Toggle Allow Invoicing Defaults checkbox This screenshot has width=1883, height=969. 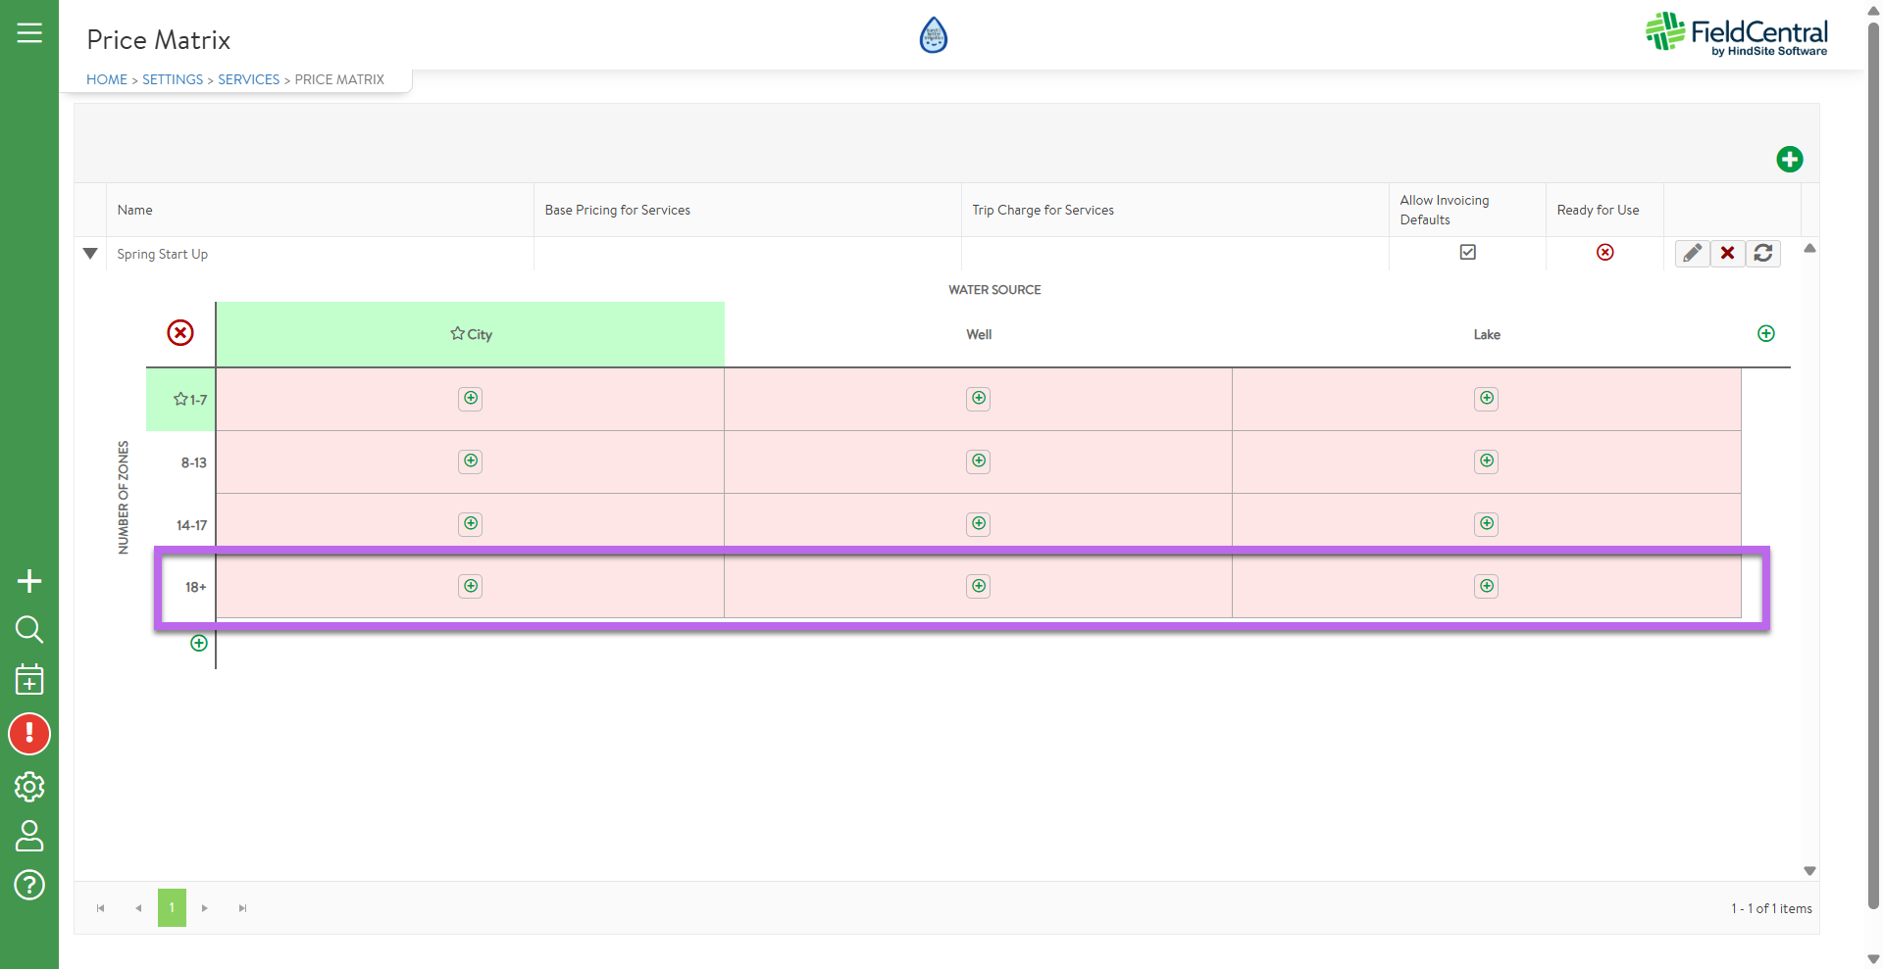click(1467, 253)
